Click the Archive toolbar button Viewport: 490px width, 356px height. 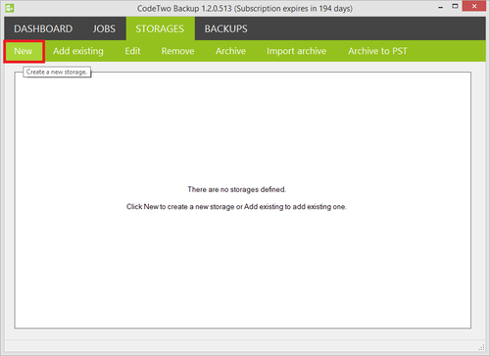(x=230, y=51)
